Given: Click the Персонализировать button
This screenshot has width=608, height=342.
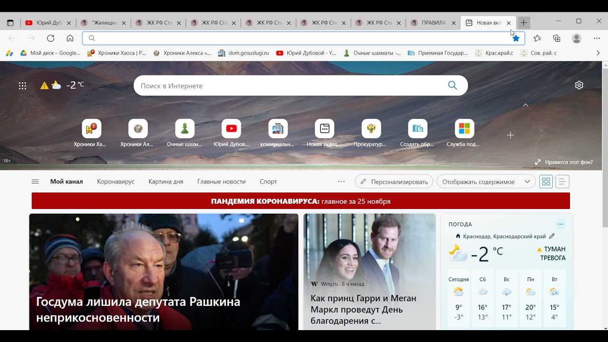Looking at the screenshot, I should 394,181.
